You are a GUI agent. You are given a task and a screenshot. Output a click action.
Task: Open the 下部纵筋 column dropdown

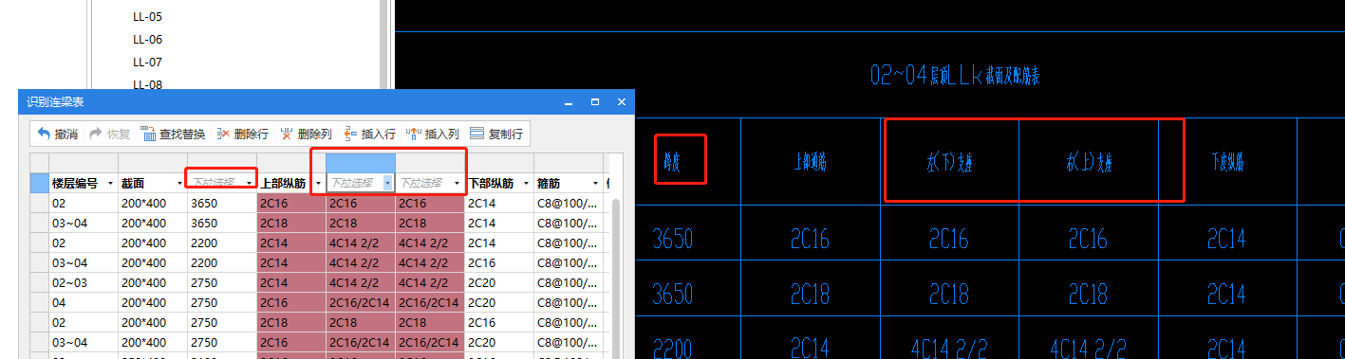click(527, 183)
